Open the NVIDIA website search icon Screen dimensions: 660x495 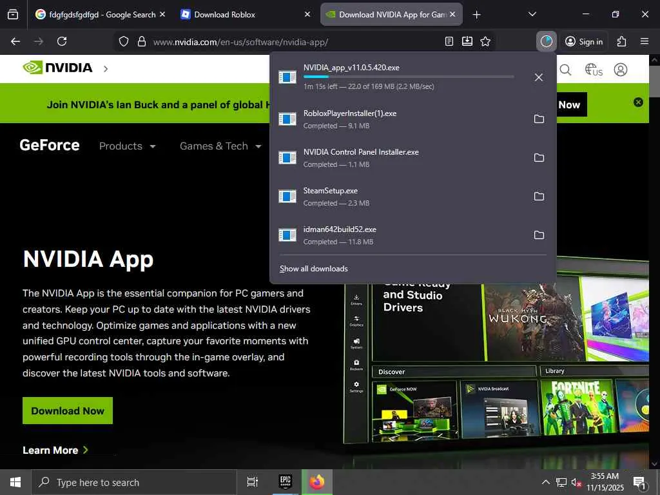click(x=565, y=70)
